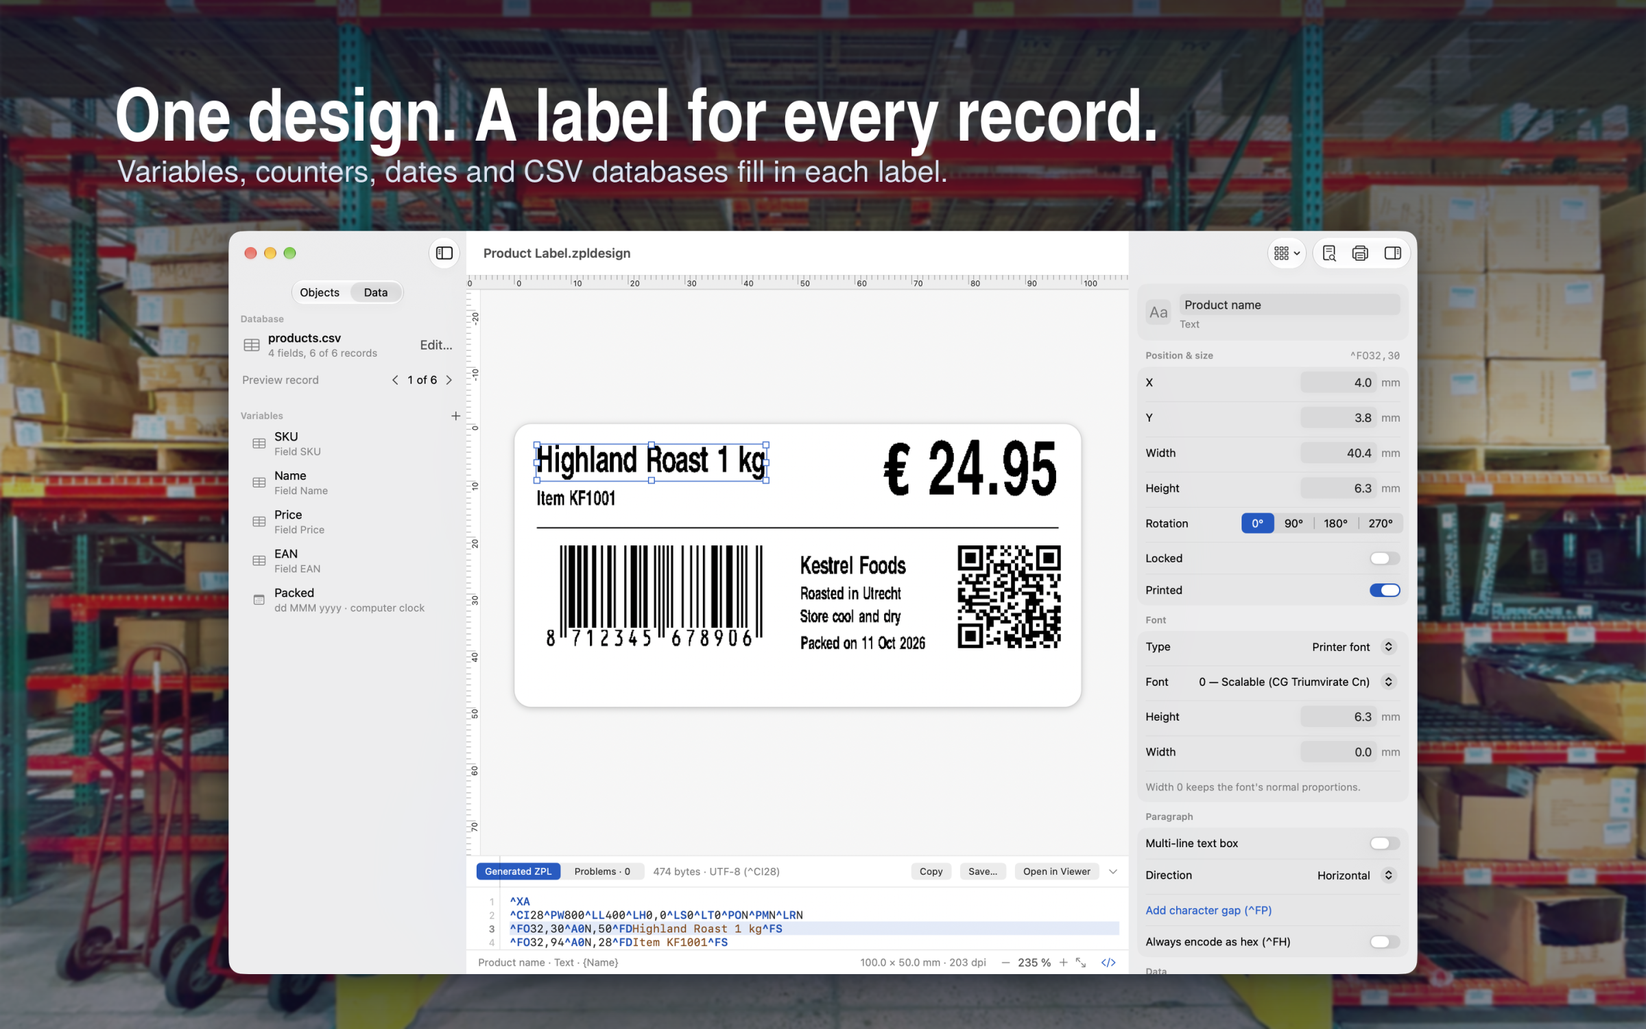Select the price text on label
This screenshot has height=1029, width=1646.
(970, 469)
